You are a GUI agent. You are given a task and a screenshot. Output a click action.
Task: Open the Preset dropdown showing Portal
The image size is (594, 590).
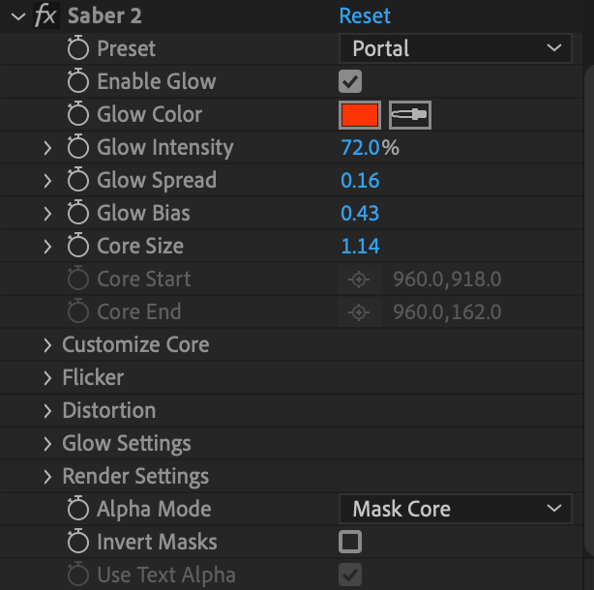[455, 48]
